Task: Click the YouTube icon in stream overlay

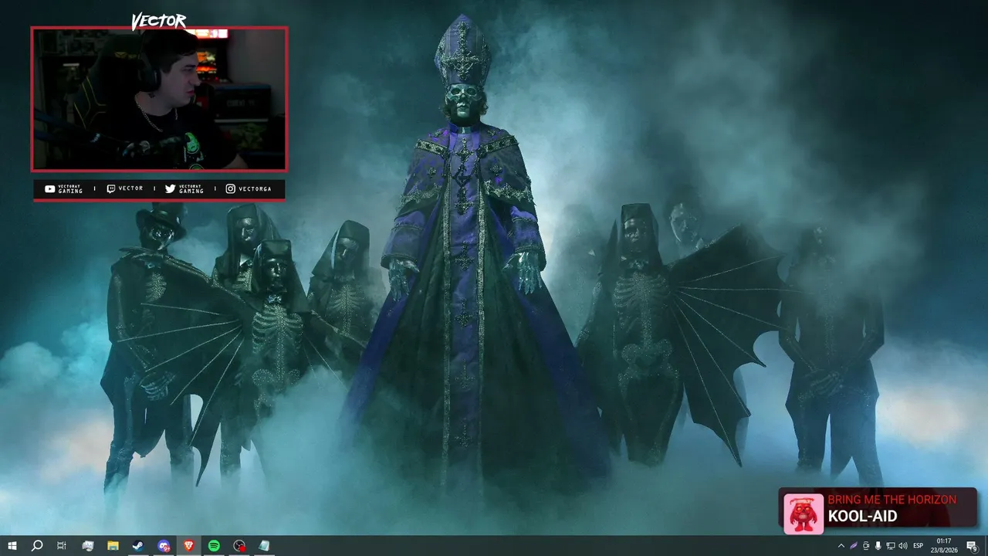Action: 50,189
